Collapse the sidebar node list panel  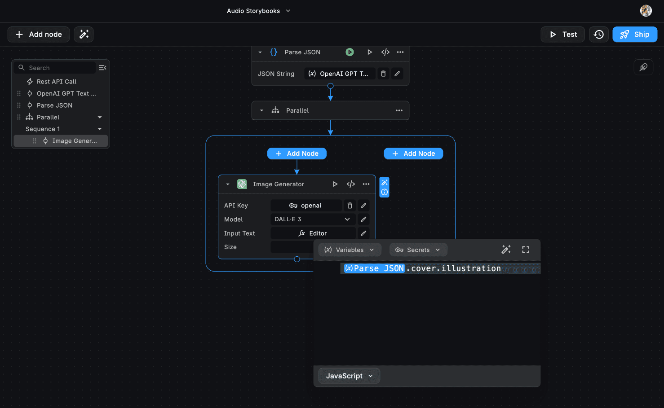(x=102, y=68)
